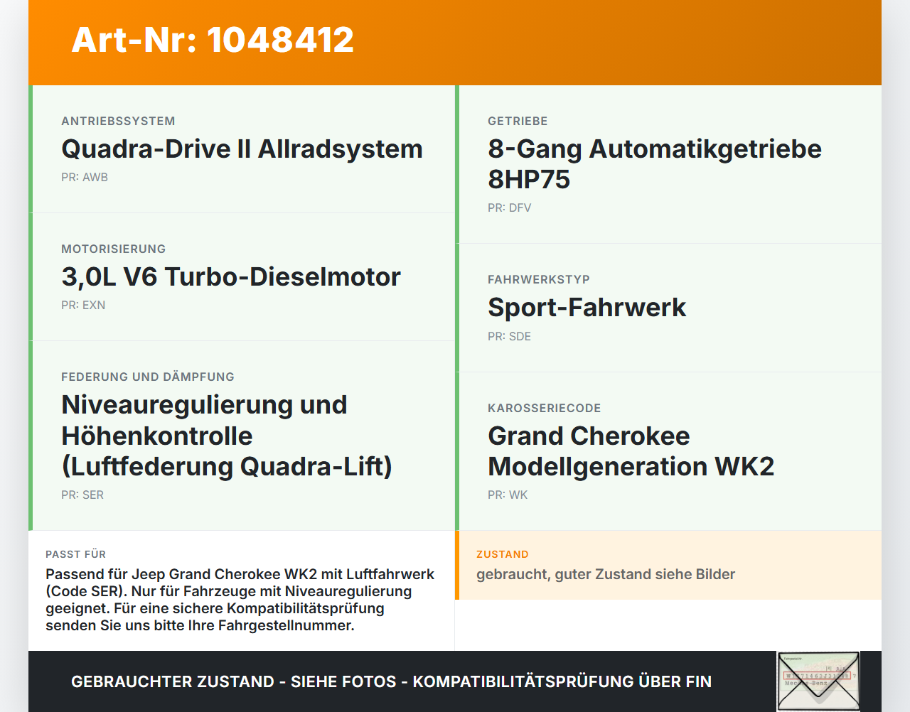
Task: Click the "FEDERUNG UND DÄMPFUNG" label
Action: coord(148,377)
